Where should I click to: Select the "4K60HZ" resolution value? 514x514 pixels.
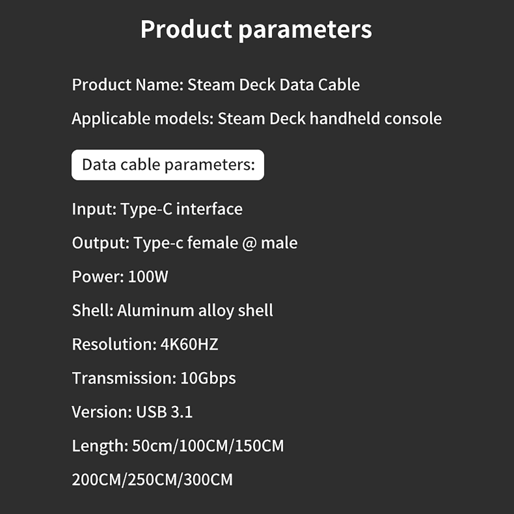189,344
